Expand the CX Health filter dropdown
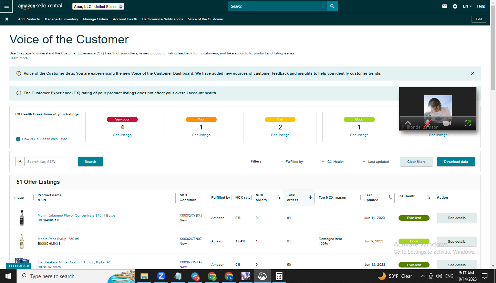The image size is (496, 283). 332,162
